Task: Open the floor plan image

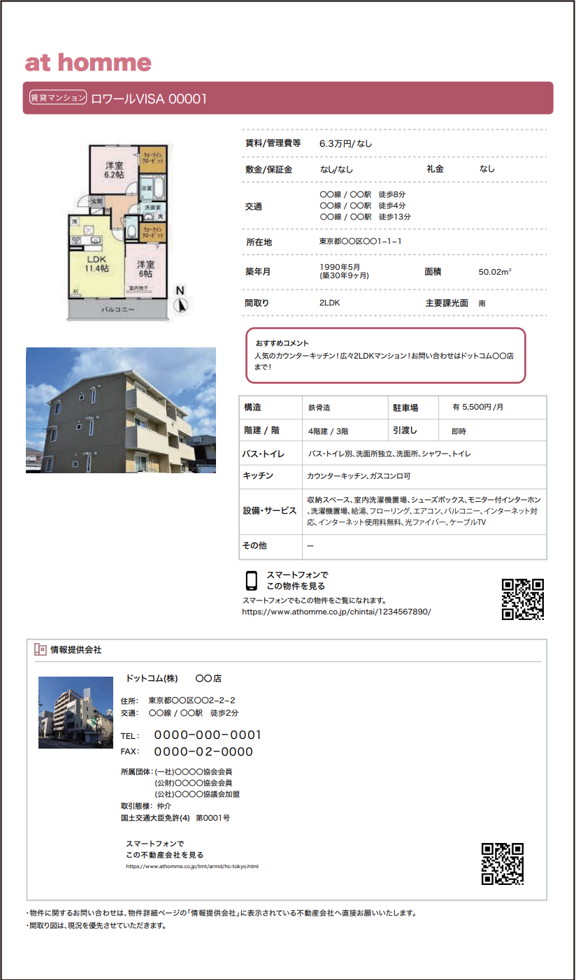Action: coord(119,231)
